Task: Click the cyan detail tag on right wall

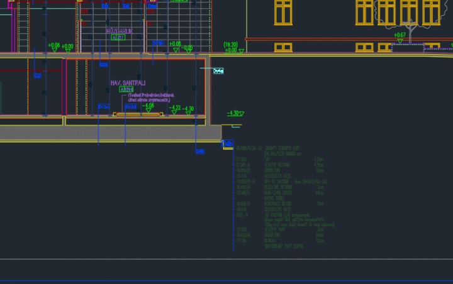Action: pos(218,71)
